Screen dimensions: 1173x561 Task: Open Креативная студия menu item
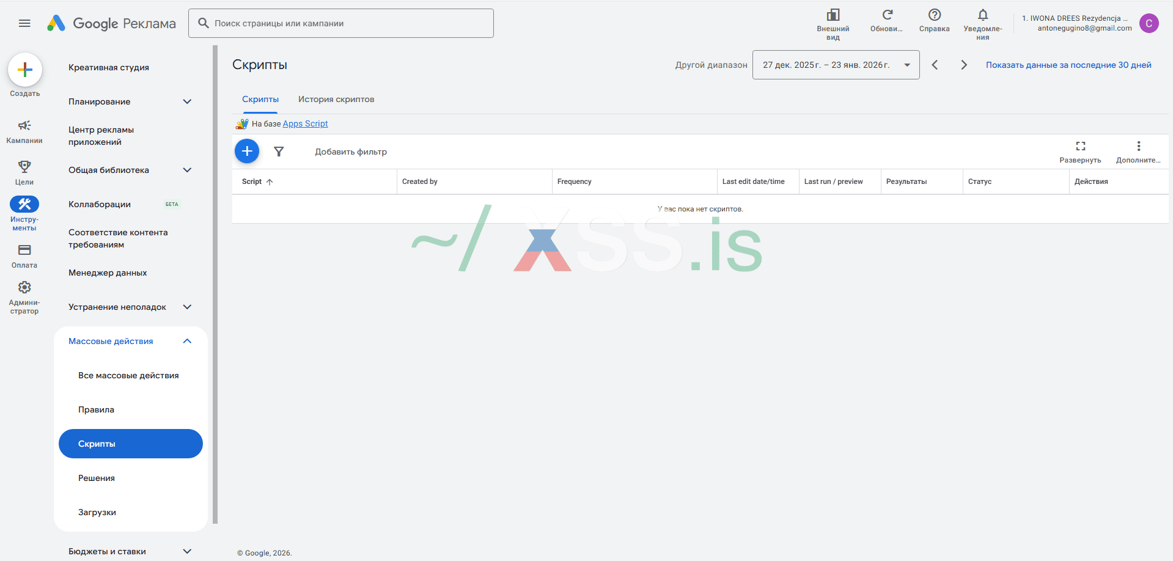point(109,67)
